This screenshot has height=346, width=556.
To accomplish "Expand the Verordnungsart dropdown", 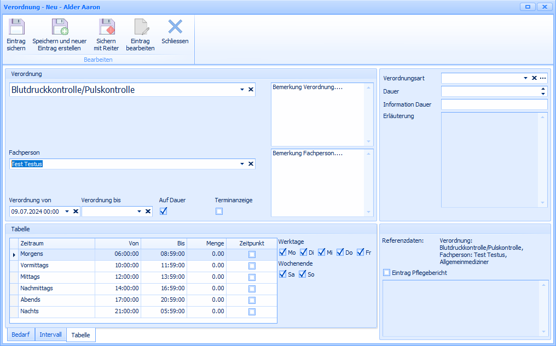I will click(525, 78).
